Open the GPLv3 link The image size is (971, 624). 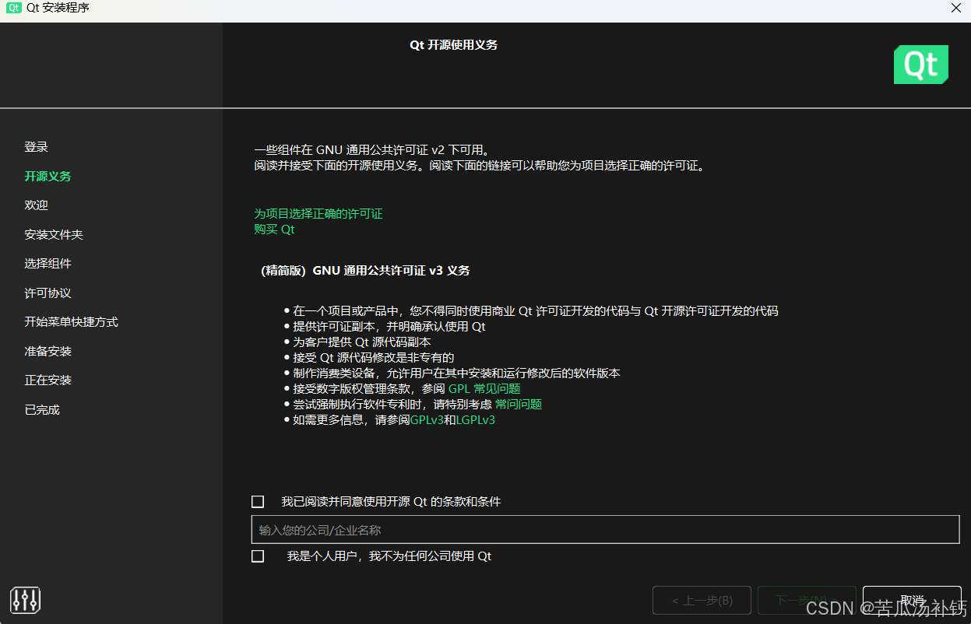[x=427, y=419]
